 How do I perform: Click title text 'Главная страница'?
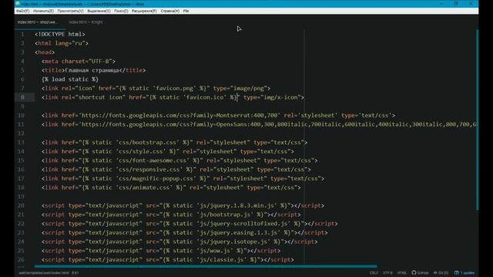(92, 70)
